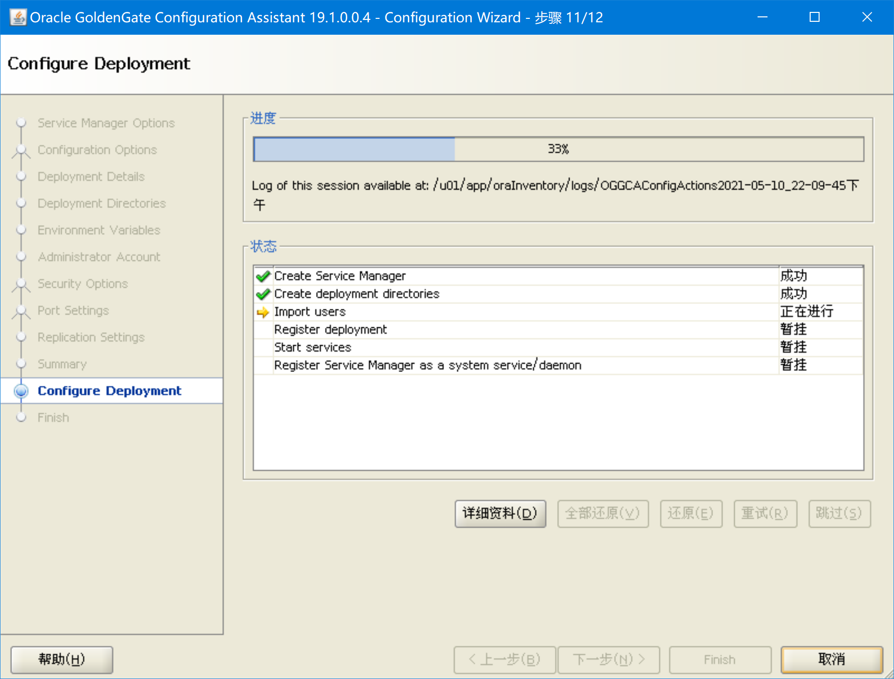Click 成功 status of Create deployment directories

click(794, 294)
